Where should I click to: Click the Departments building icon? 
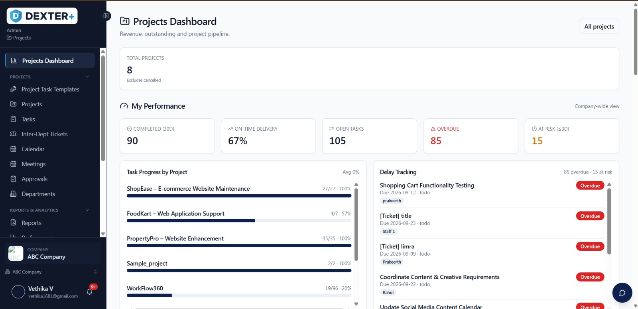tap(13, 194)
